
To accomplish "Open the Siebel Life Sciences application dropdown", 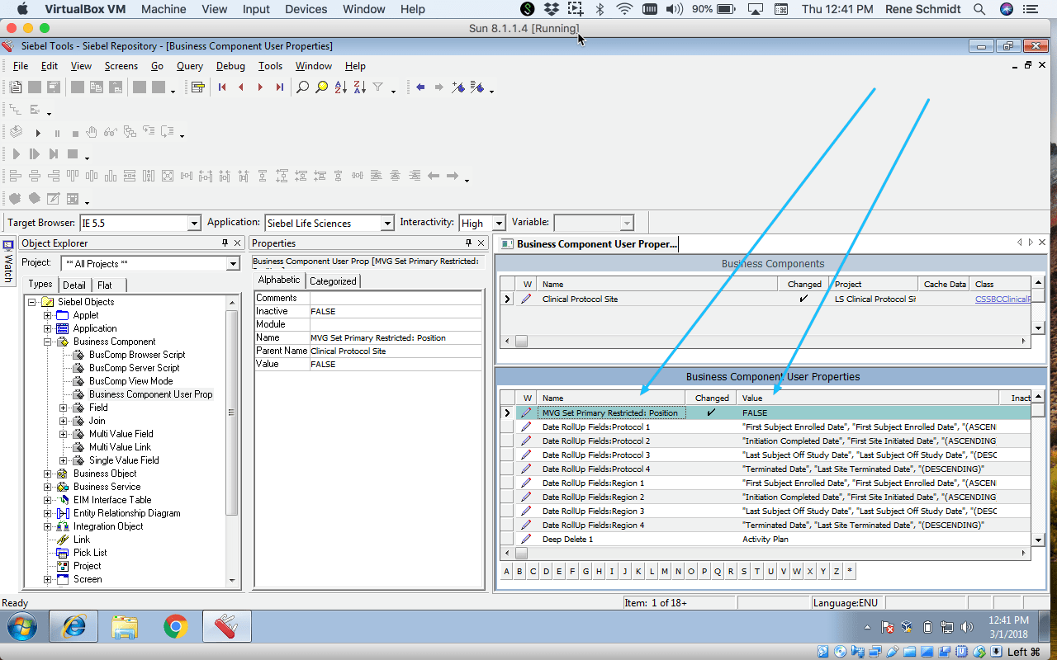I will 387,222.
